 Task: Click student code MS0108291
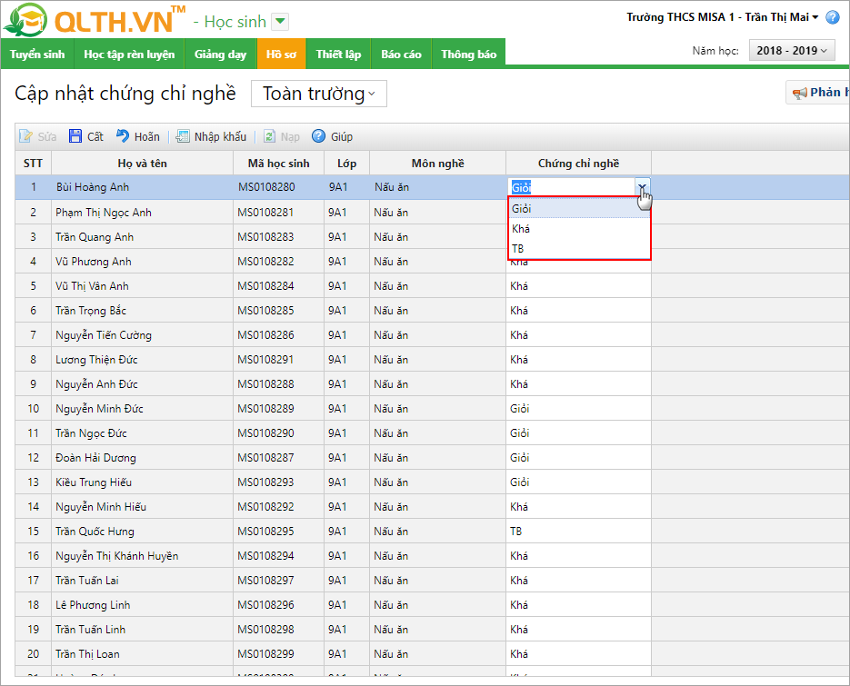pyautogui.click(x=265, y=359)
